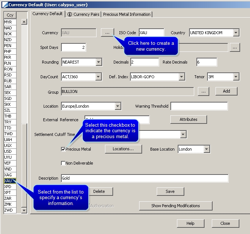Select USD in the currency list

pyautogui.click(x=10, y=151)
